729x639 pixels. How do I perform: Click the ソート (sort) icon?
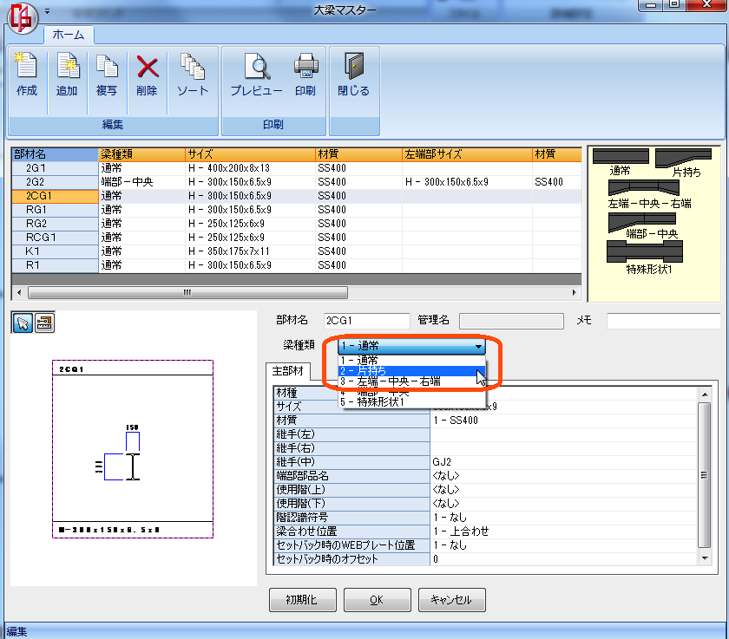click(193, 75)
